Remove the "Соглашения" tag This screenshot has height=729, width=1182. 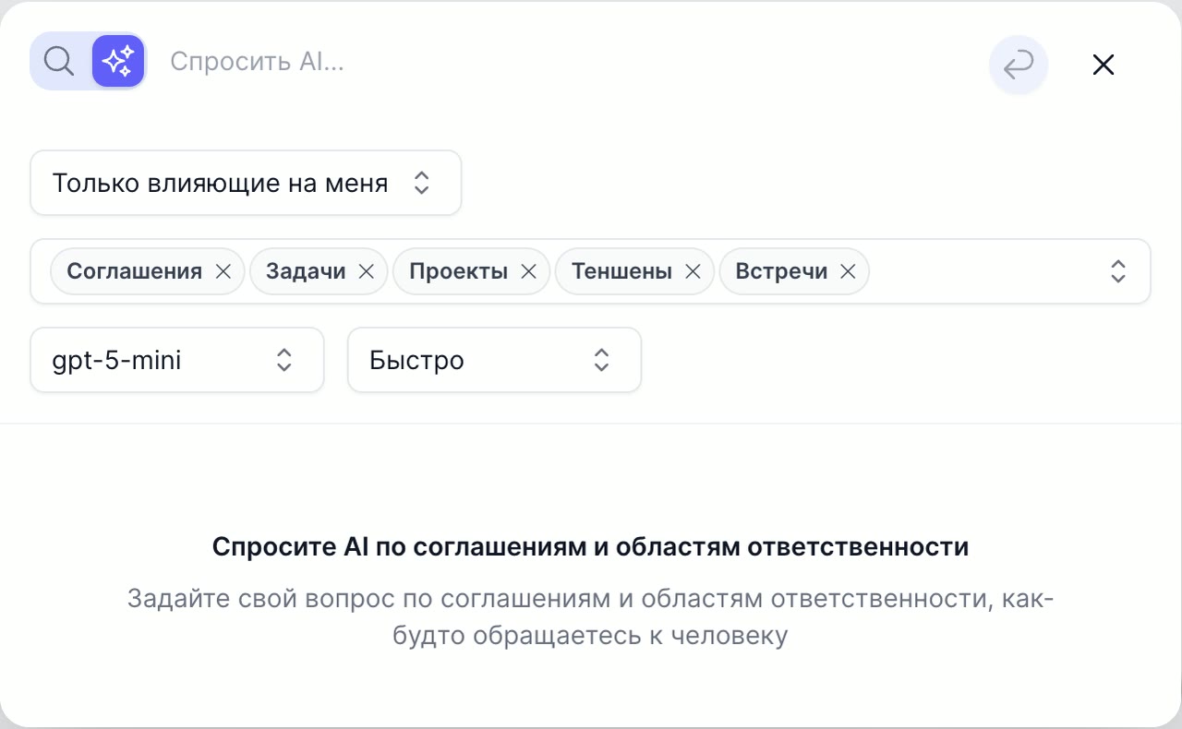tap(223, 271)
